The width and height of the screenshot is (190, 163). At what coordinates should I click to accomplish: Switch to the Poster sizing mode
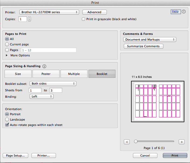[46, 74]
